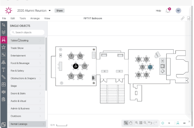The image size is (194, 128).
Task: Expand the Stage category
Action: [x=26, y=86]
